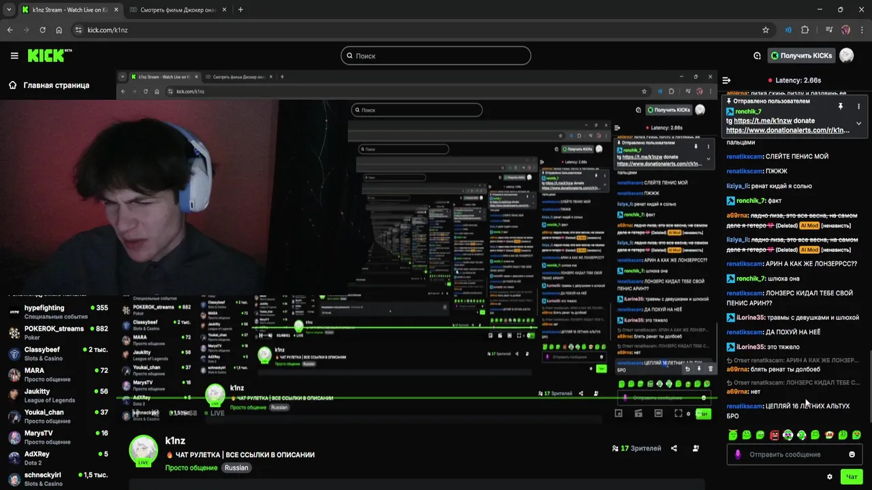Focus the Поиск search field
Image resolution: width=872 pixels, height=490 pixels.
(436, 56)
